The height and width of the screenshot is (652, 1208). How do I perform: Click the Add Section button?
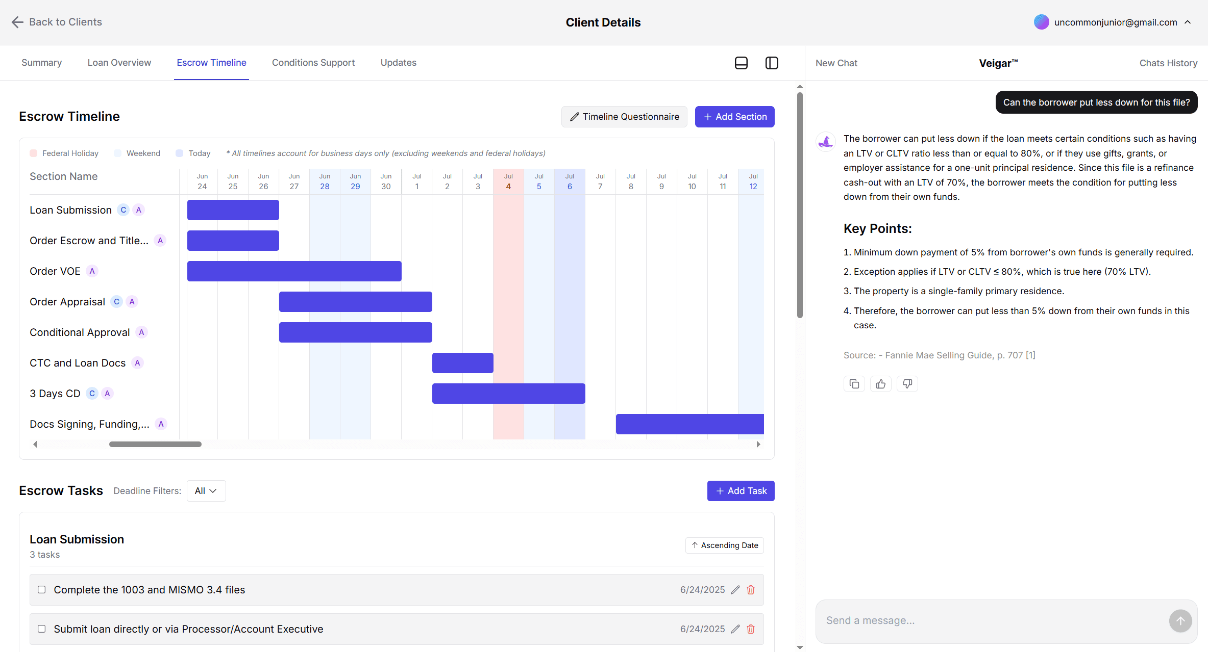click(x=735, y=117)
